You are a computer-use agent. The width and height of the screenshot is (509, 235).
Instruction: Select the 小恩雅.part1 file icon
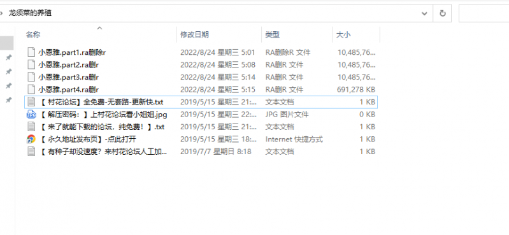31,52
